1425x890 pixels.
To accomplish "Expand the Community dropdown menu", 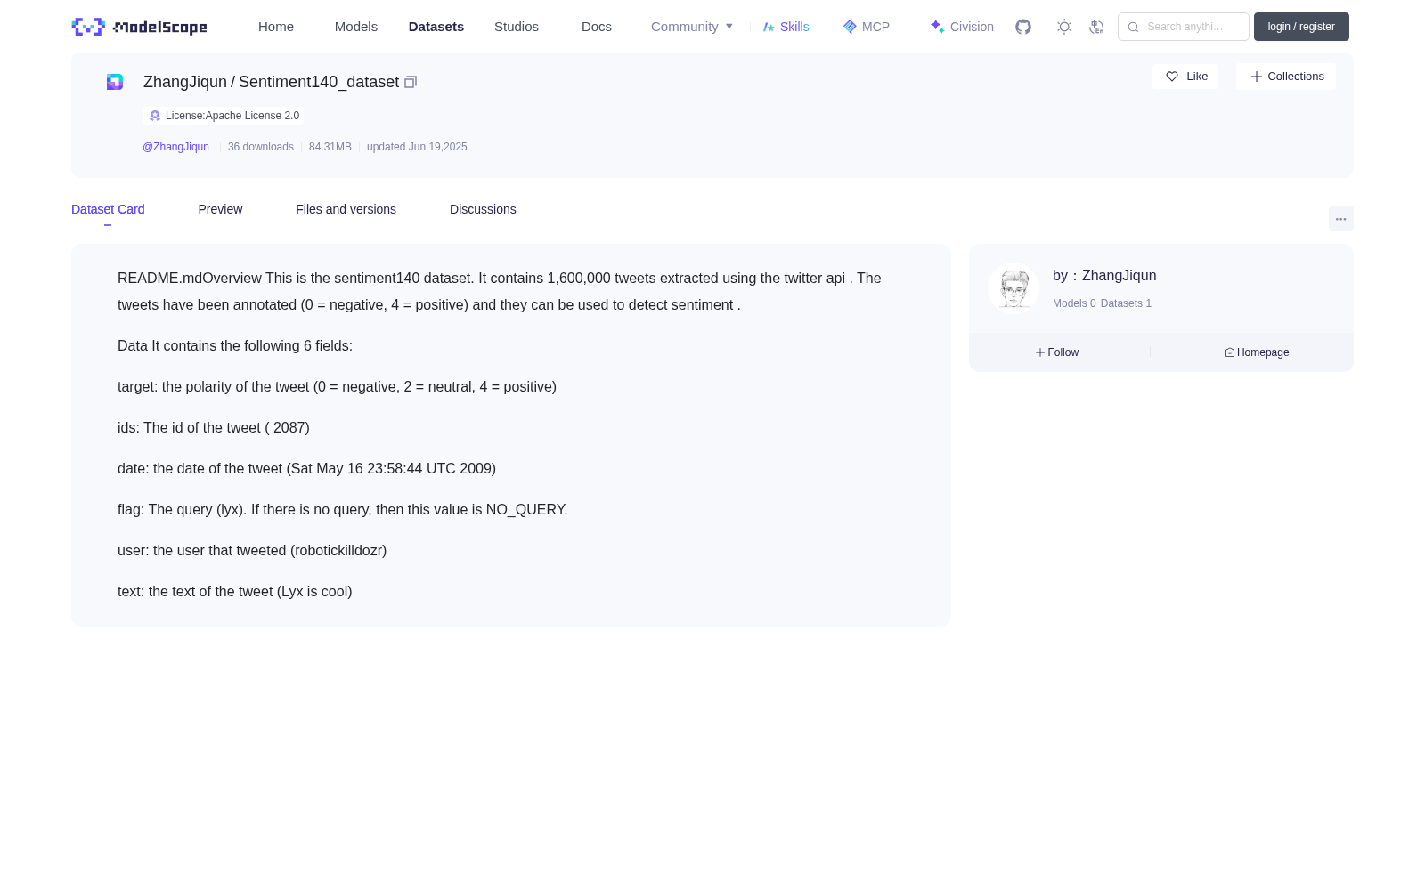I will click(x=692, y=27).
